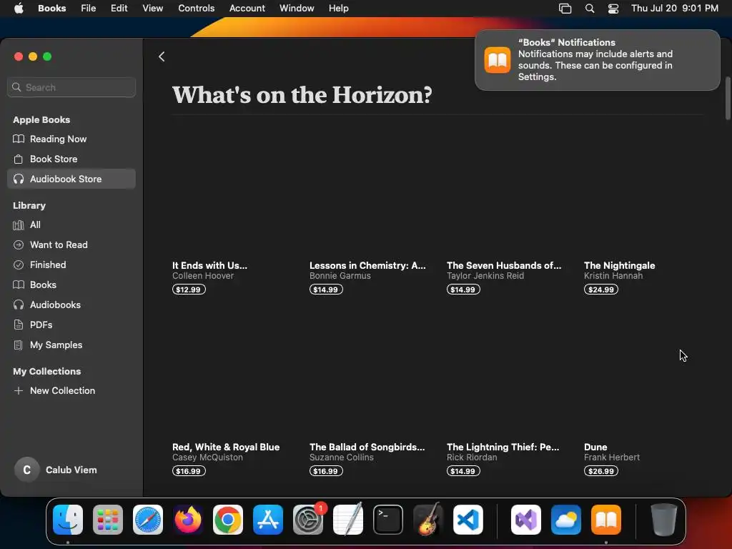
Task: Click the Books notification banner
Action: [597, 60]
